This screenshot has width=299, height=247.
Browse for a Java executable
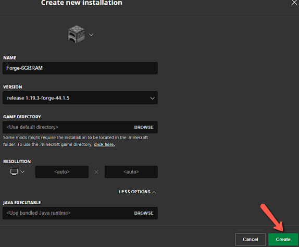[144, 213]
